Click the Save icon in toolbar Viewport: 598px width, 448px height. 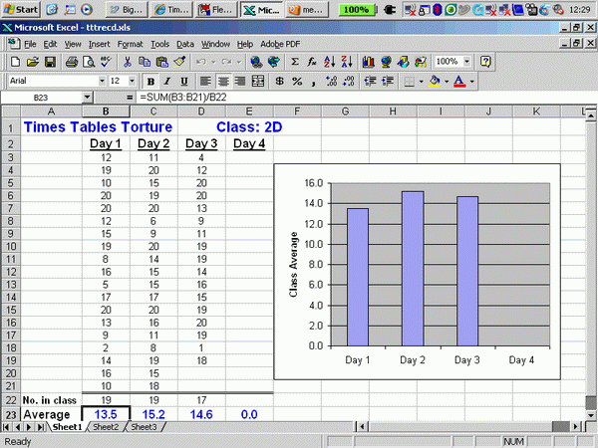49,62
